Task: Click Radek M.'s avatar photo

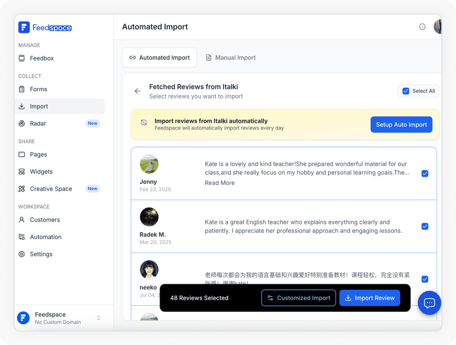Action: point(149,217)
